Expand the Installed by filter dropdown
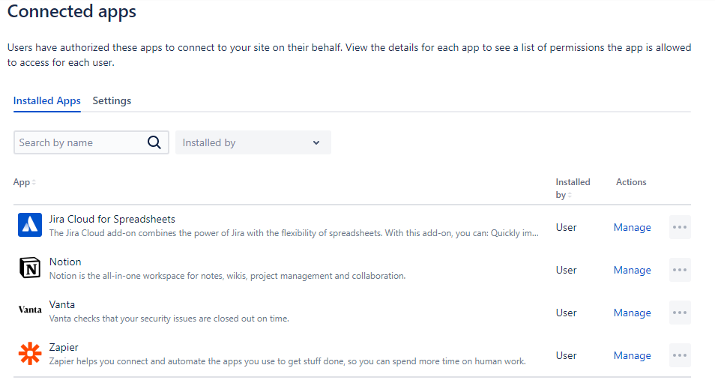715x386 pixels. tap(253, 143)
